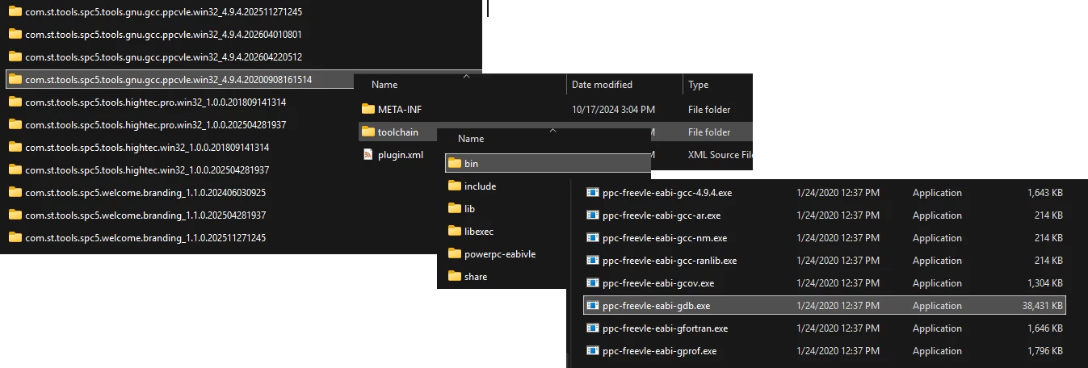1088x368 pixels.
Task: Select the toolchain folder name
Action: click(x=398, y=132)
